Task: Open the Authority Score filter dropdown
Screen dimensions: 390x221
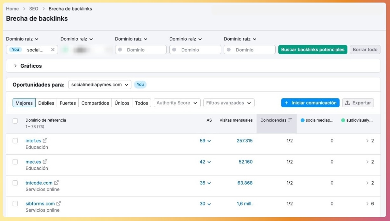Action: coord(177,103)
